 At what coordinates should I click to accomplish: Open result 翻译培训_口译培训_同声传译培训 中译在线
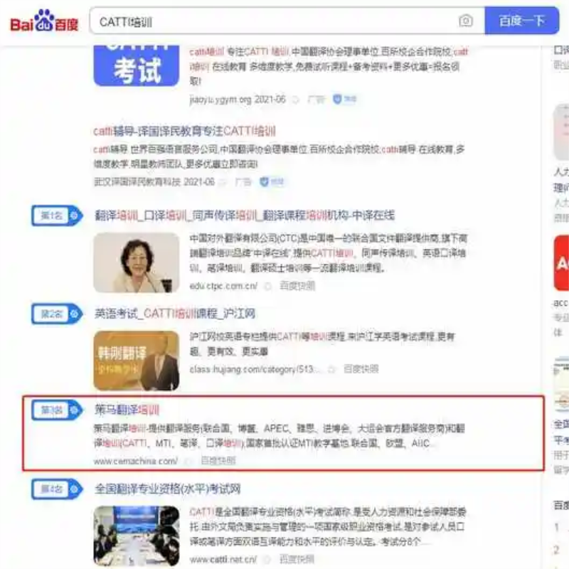coord(245,216)
